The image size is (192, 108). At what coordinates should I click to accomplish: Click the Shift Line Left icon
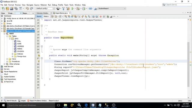[x=93, y=16]
